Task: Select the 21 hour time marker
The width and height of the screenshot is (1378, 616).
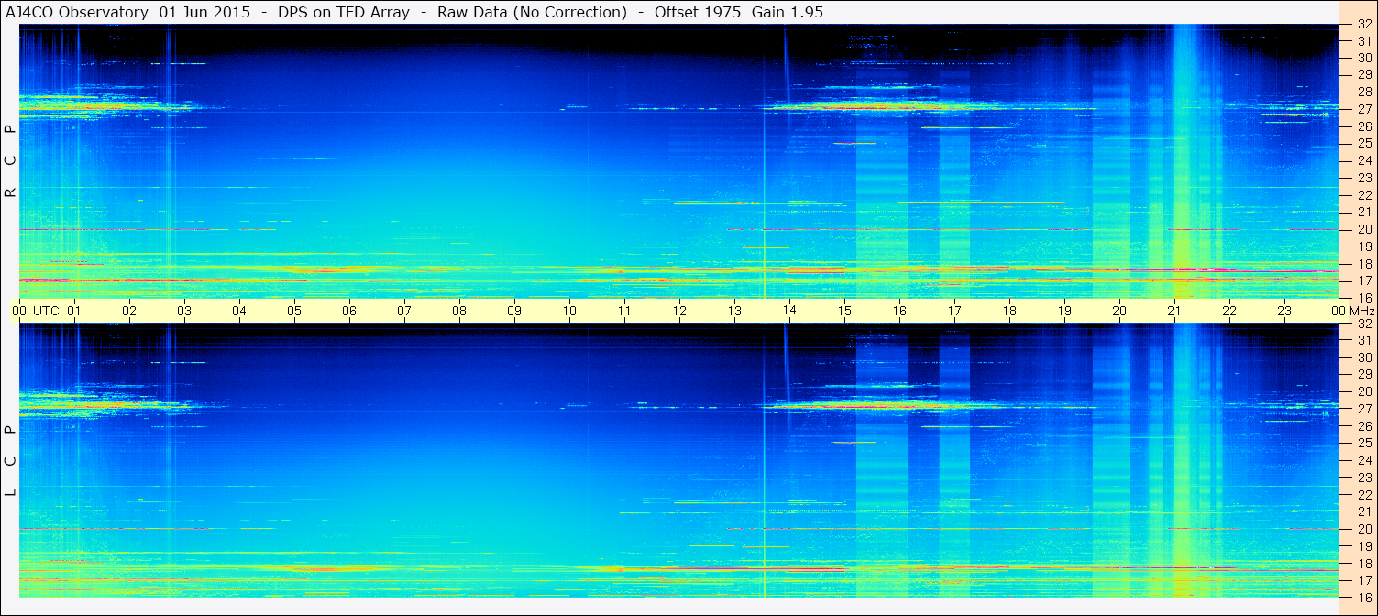Action: (1174, 311)
